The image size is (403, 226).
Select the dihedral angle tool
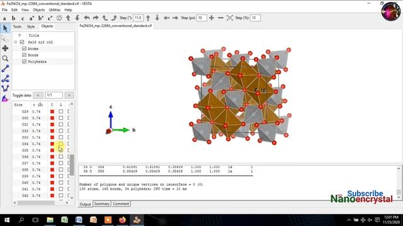[5, 89]
